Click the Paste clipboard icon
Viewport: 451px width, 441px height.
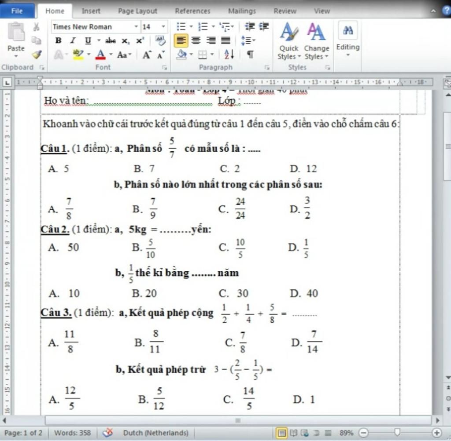pyautogui.click(x=16, y=32)
